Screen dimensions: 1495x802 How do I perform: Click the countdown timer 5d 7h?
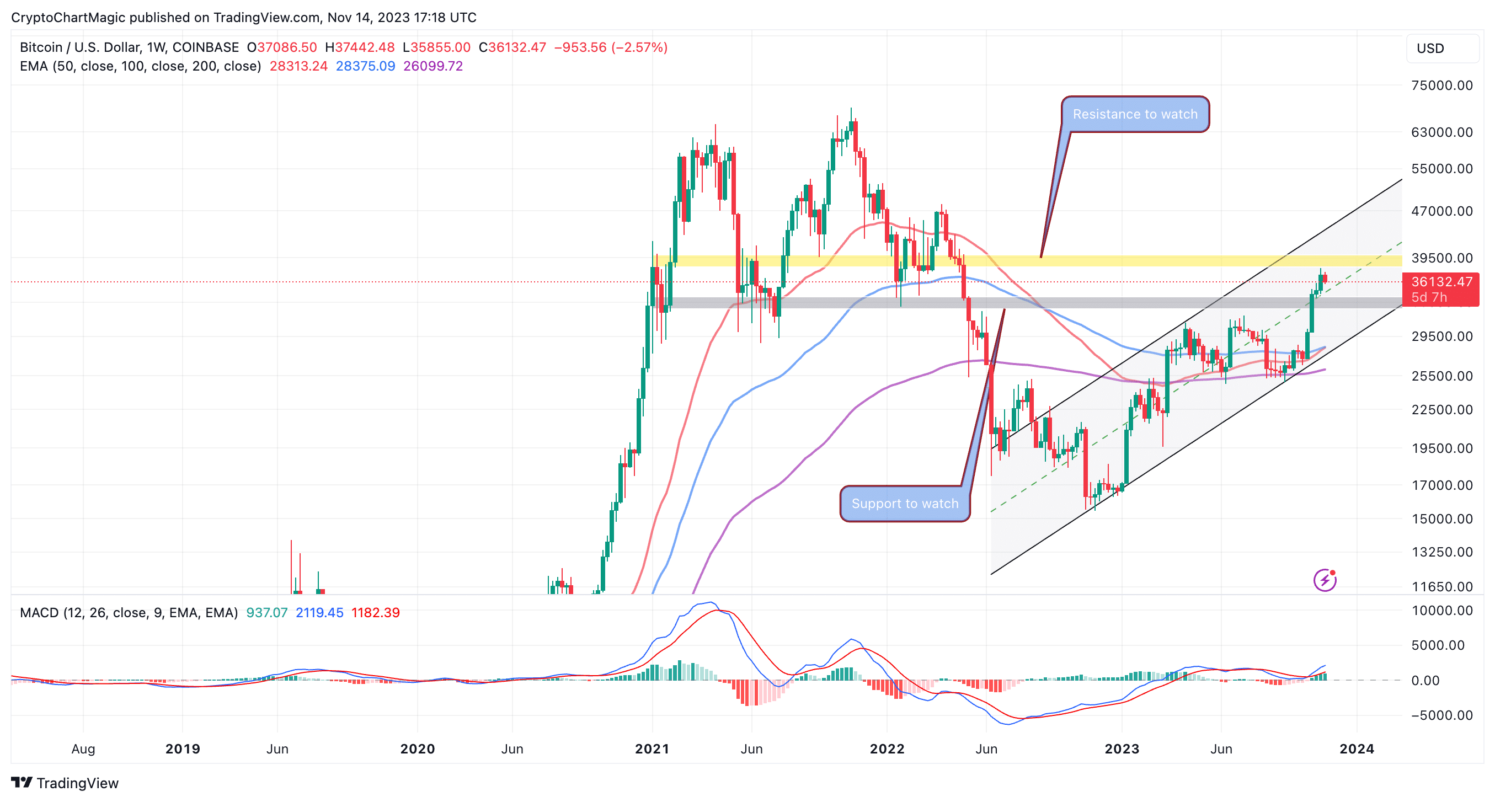pyautogui.click(x=1429, y=297)
